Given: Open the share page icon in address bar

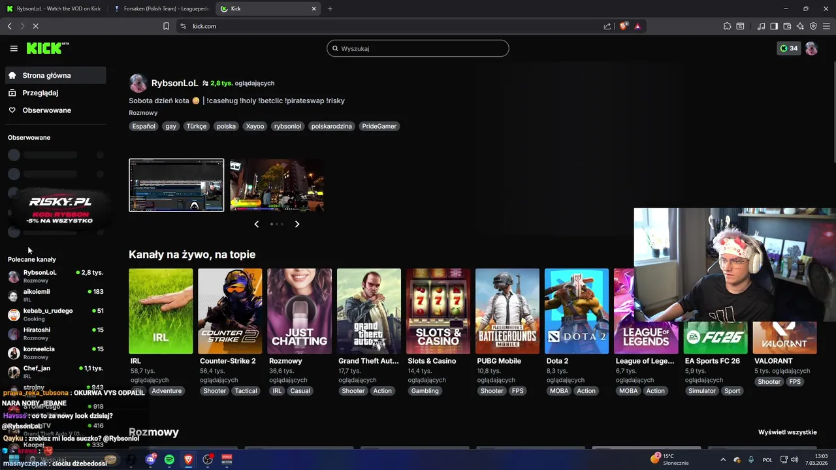Looking at the screenshot, I should click(607, 26).
